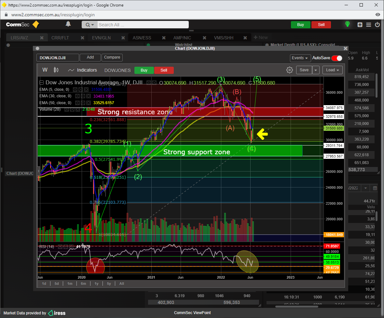
Task: Switch to the VMS/SHH tab
Action: pos(224,38)
